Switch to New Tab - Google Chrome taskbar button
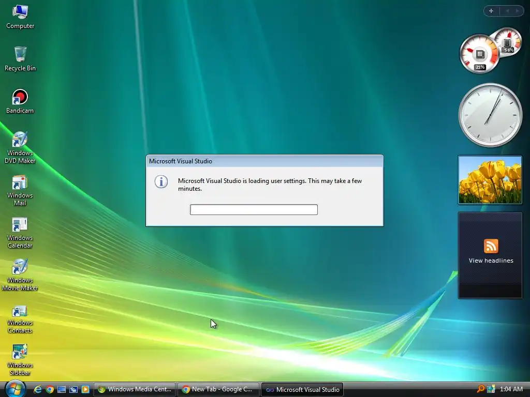Viewport: 530px width, 397px height. click(x=218, y=389)
